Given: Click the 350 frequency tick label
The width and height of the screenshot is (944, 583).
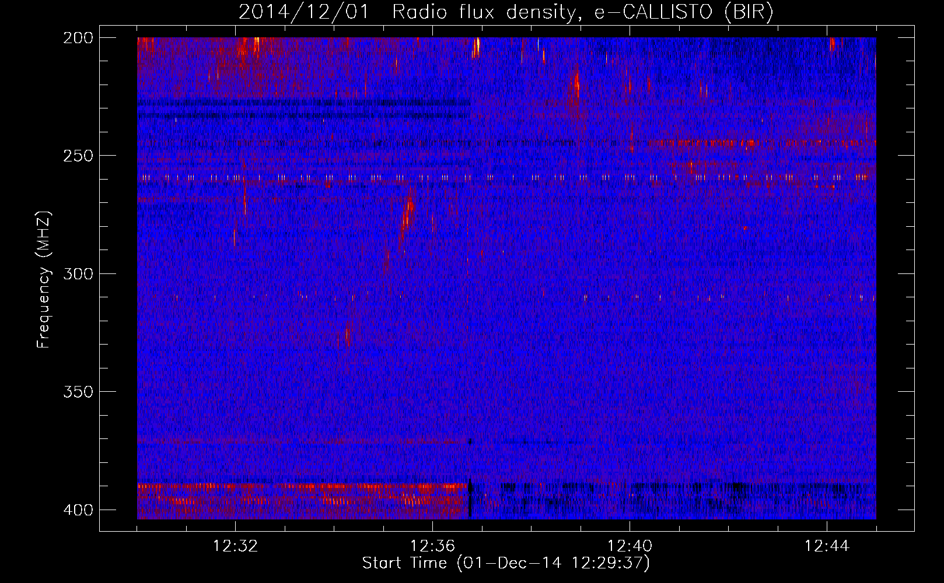Looking at the screenshot, I should [x=78, y=392].
